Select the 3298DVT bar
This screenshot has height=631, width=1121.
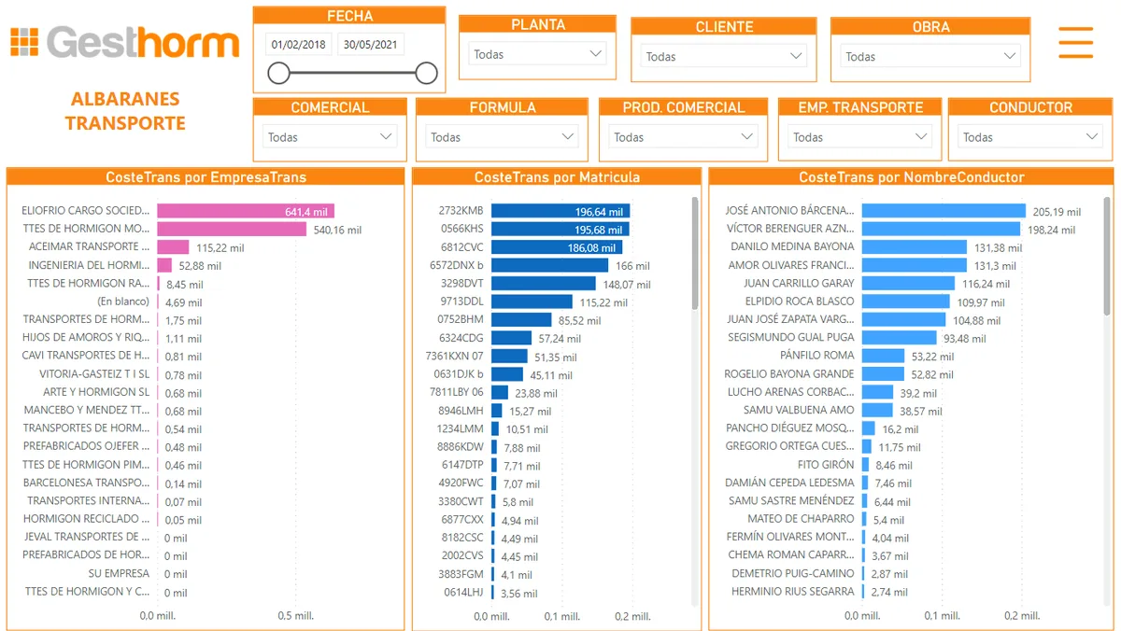coord(543,284)
